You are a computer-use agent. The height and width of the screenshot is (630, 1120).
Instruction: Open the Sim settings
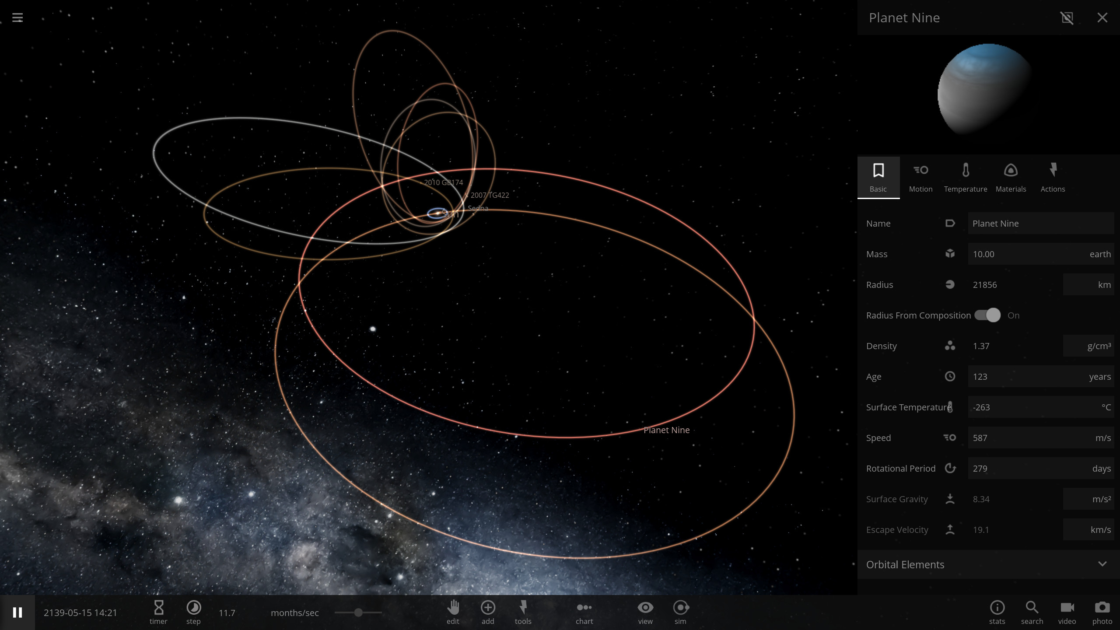click(681, 612)
